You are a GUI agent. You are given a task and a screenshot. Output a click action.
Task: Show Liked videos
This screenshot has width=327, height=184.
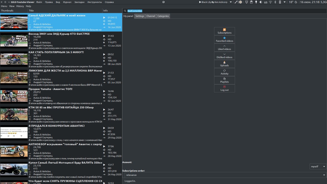[x=225, y=48]
